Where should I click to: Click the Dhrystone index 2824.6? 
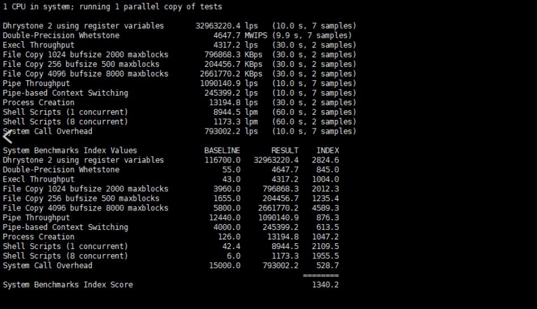(x=325, y=160)
